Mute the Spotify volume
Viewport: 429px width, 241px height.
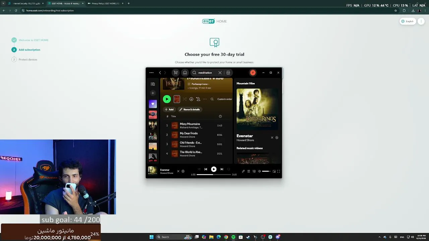[259, 171]
